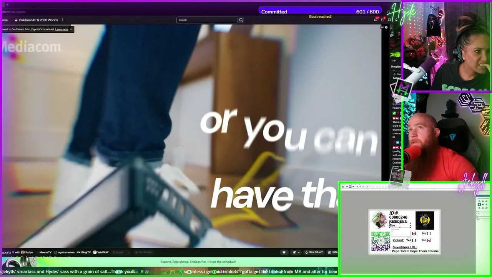The image size is (492, 277).
Task: Open the Twitch whispers icon with the red badge
Action: tap(383, 19)
